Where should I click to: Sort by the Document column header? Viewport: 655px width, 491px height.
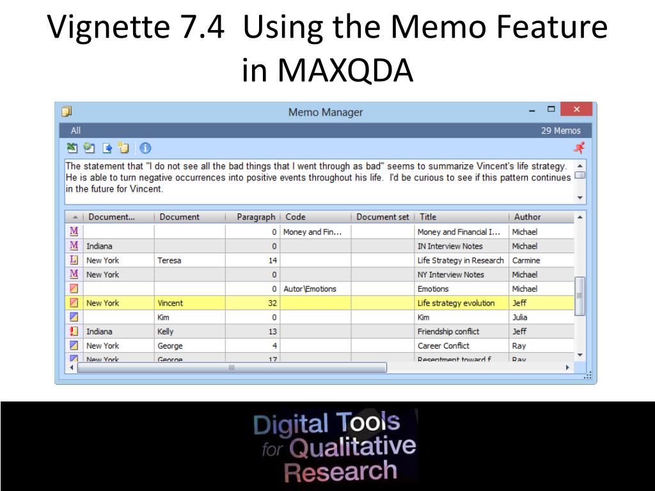tap(189, 217)
